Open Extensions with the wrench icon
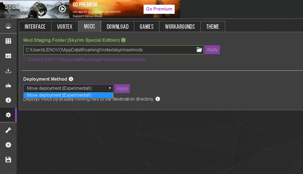The width and height of the screenshot is (303, 174). [8, 130]
